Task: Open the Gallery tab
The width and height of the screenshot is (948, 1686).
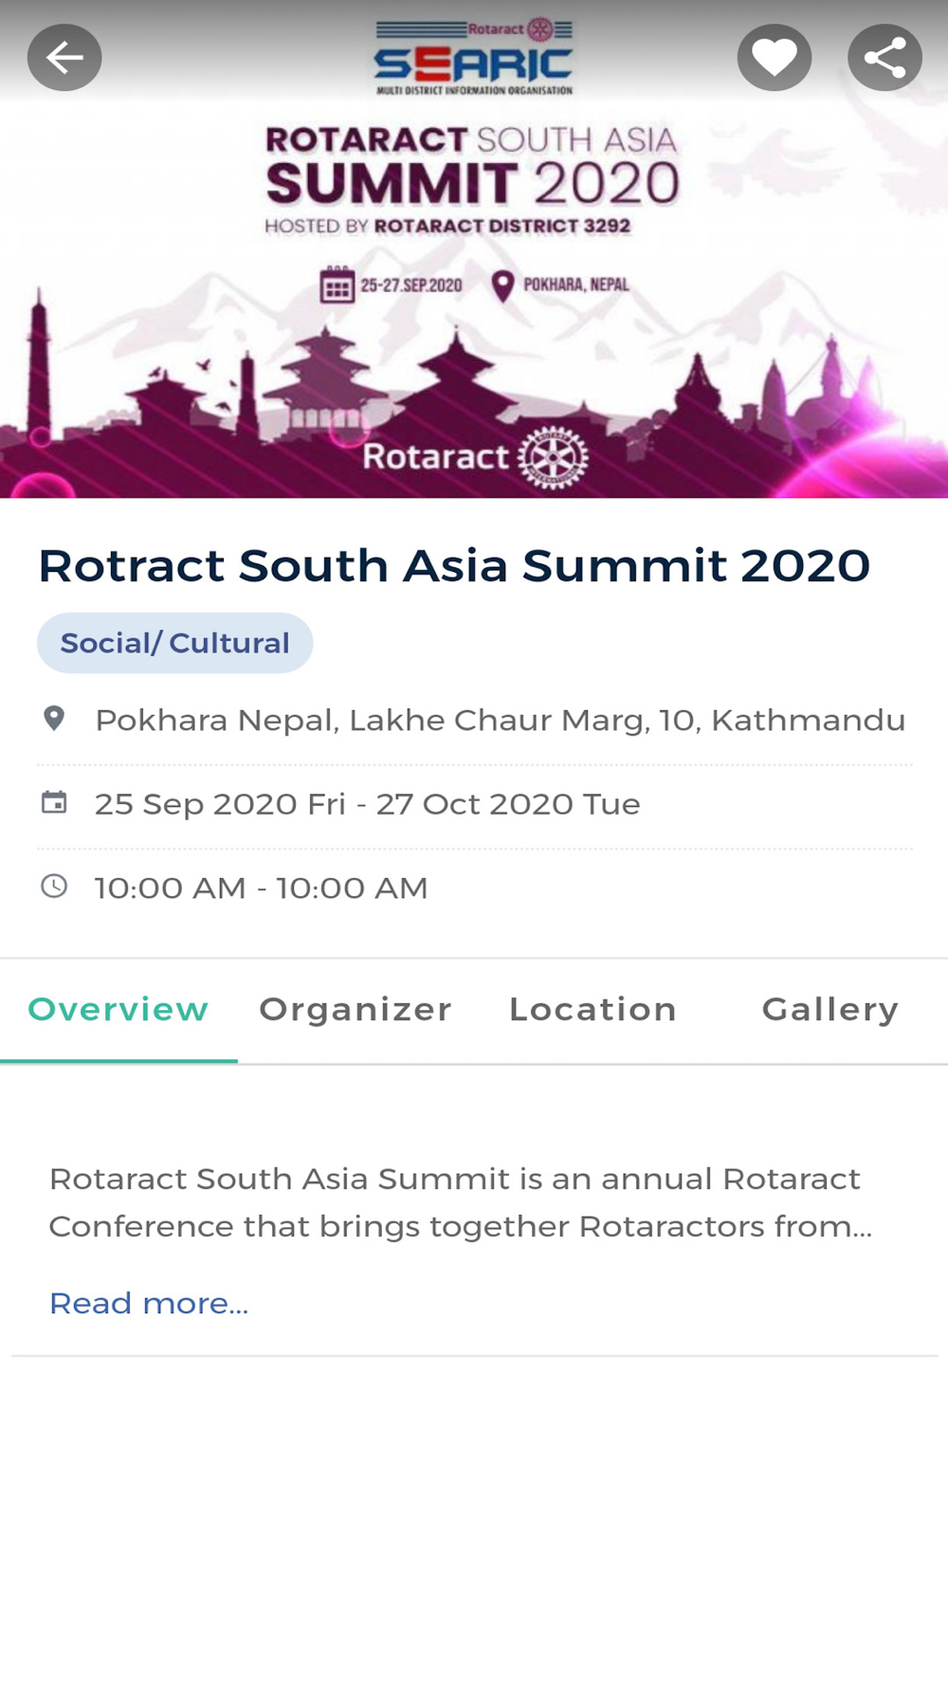Action: pos(829,1010)
